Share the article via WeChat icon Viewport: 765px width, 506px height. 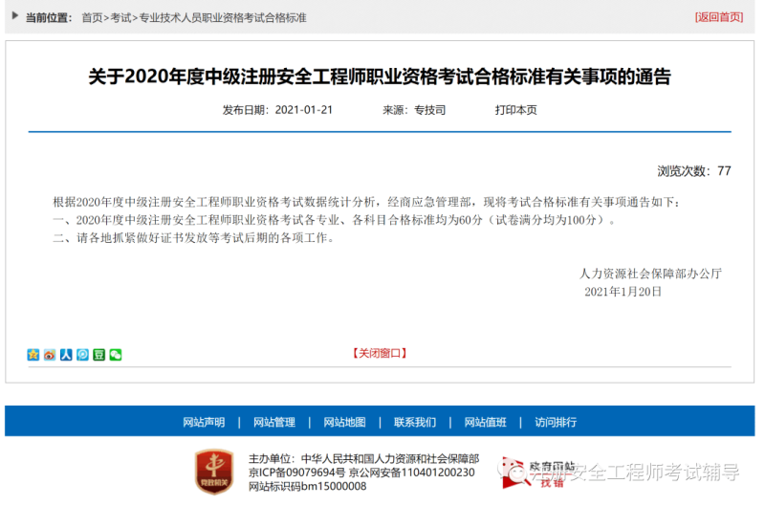116,355
